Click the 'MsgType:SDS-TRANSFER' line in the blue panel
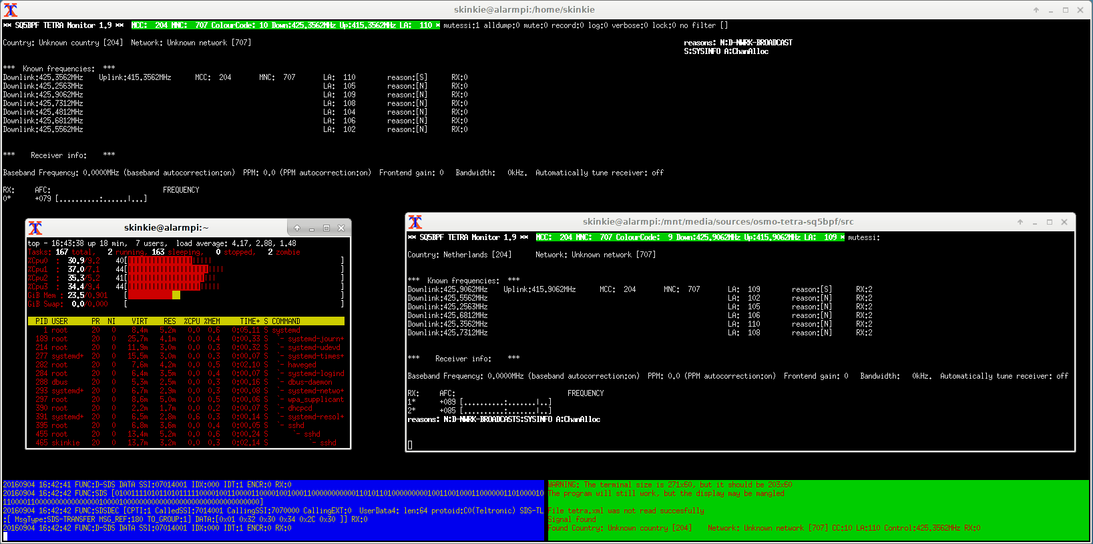The width and height of the screenshot is (1093, 544). pyautogui.click(x=185, y=519)
